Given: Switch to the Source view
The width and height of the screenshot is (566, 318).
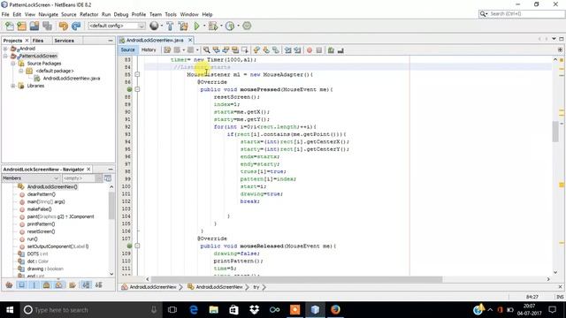Looking at the screenshot, I should coord(127,49).
